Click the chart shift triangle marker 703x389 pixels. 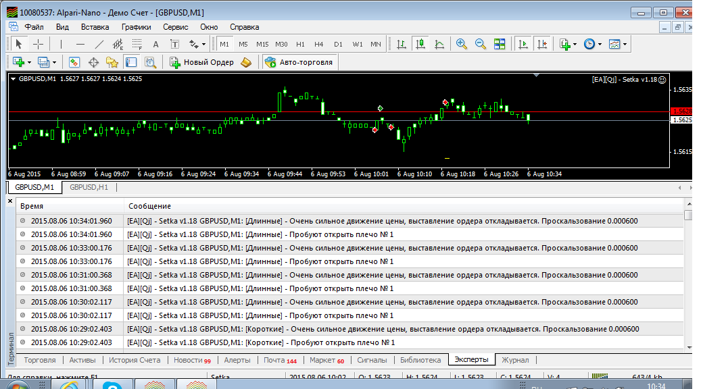pos(536,75)
